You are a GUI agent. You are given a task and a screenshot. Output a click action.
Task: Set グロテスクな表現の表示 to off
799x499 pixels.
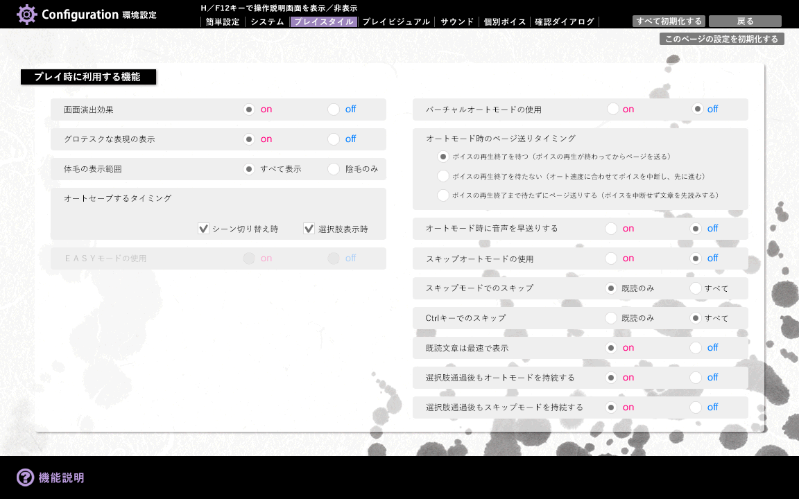tap(334, 139)
